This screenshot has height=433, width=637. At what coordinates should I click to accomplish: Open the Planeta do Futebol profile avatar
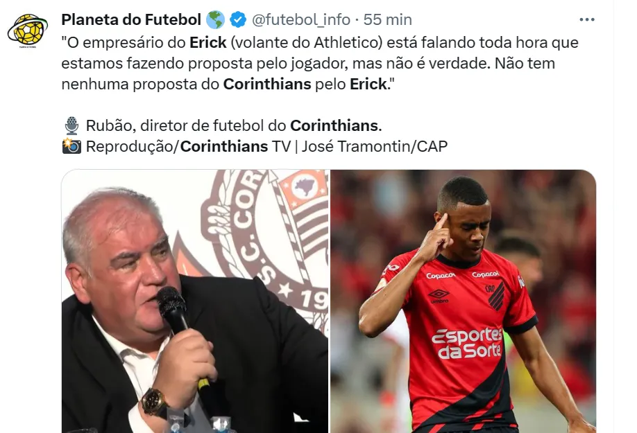(28, 30)
